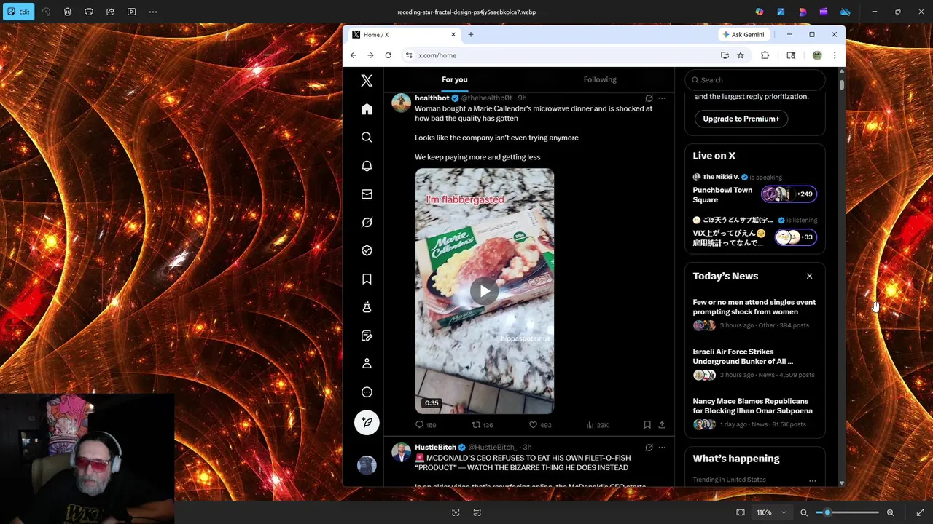Open HustleBitch profile name link
Image resolution: width=933 pixels, height=524 pixels.
[435, 448]
